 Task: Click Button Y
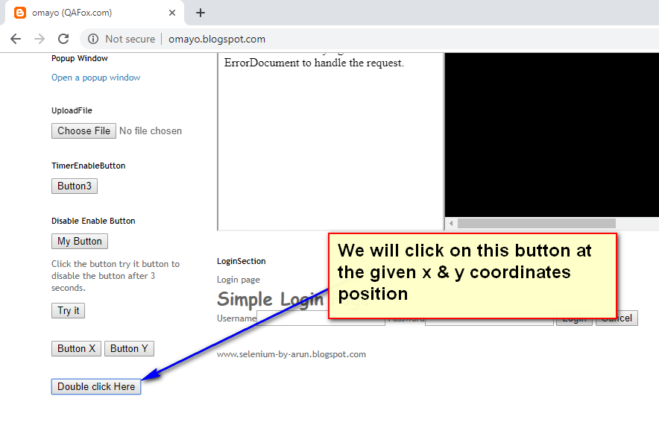pos(128,348)
